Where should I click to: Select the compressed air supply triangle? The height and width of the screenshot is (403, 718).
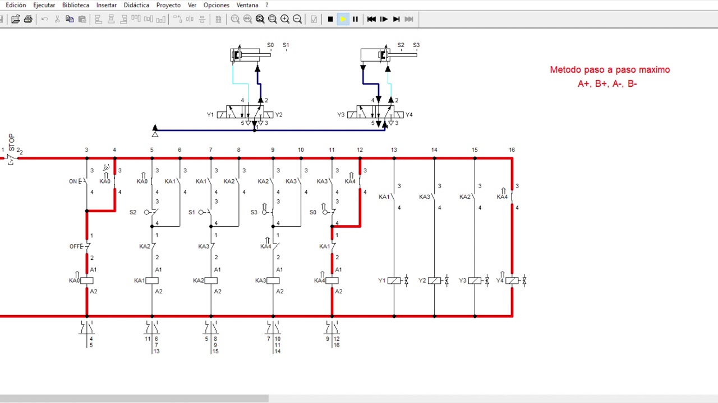point(155,130)
